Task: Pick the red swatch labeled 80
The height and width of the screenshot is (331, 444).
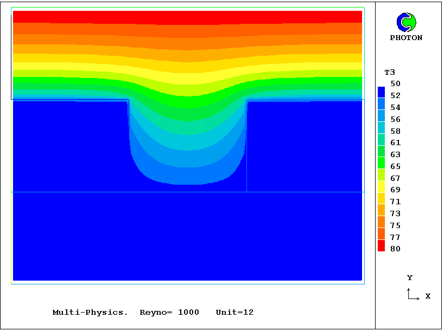Action: 381,246
